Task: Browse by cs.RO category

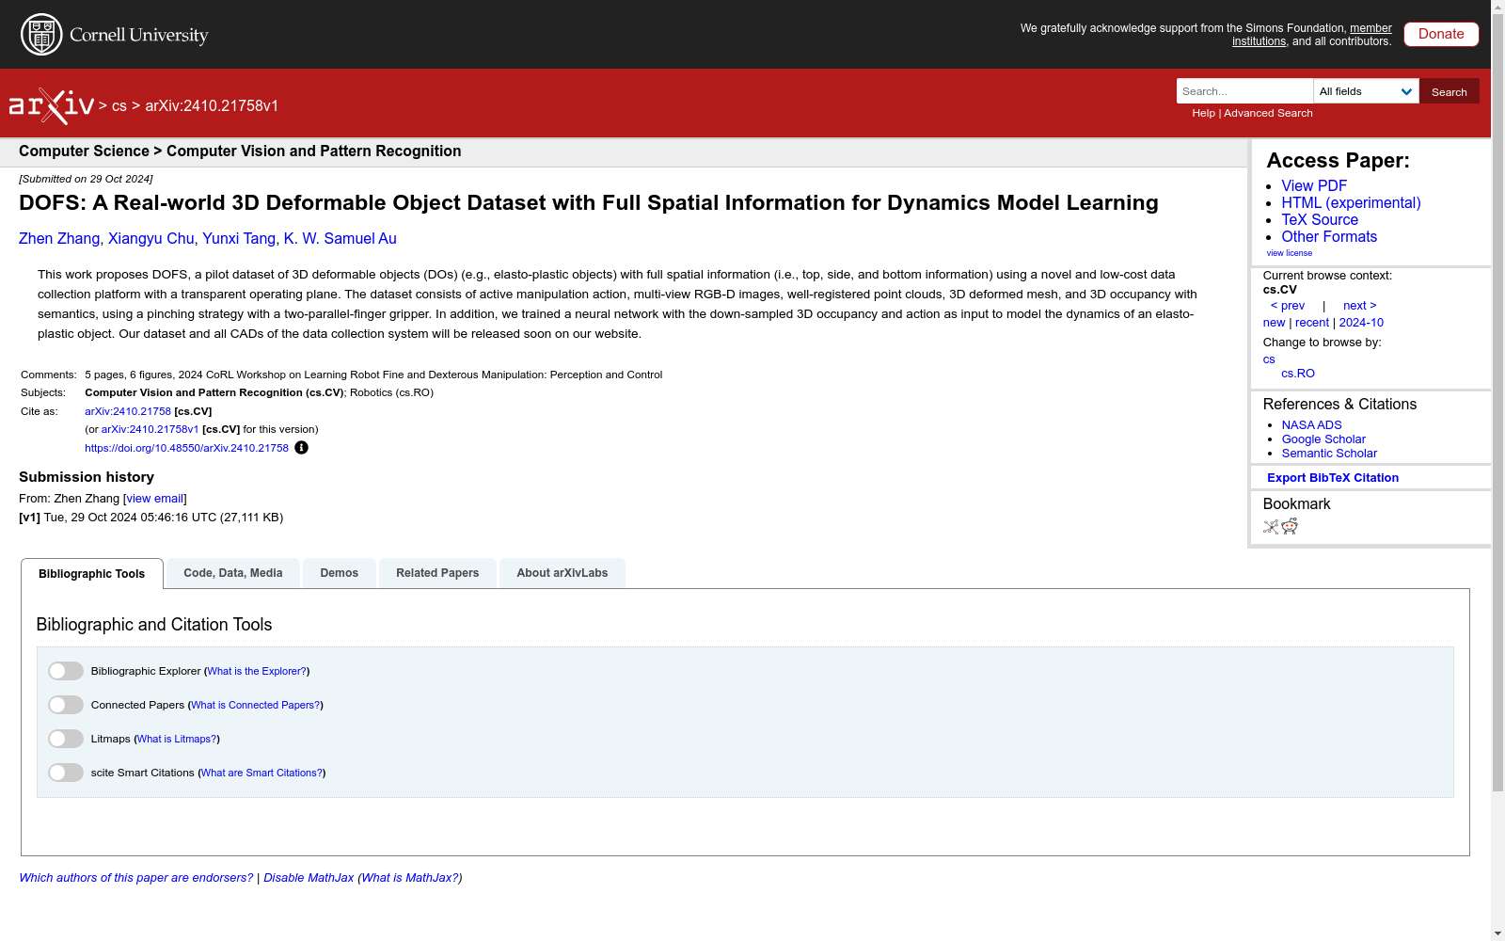Action: point(1298,374)
